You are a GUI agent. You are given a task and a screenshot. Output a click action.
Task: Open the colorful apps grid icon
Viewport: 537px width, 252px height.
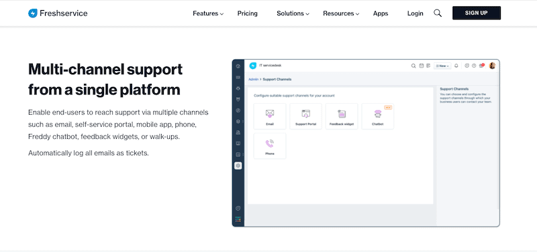(x=238, y=219)
